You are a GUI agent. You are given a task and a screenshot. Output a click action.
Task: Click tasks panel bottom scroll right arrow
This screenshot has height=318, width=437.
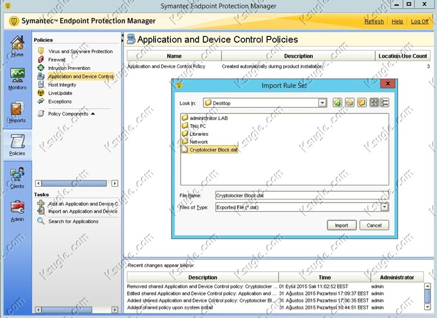114,310
